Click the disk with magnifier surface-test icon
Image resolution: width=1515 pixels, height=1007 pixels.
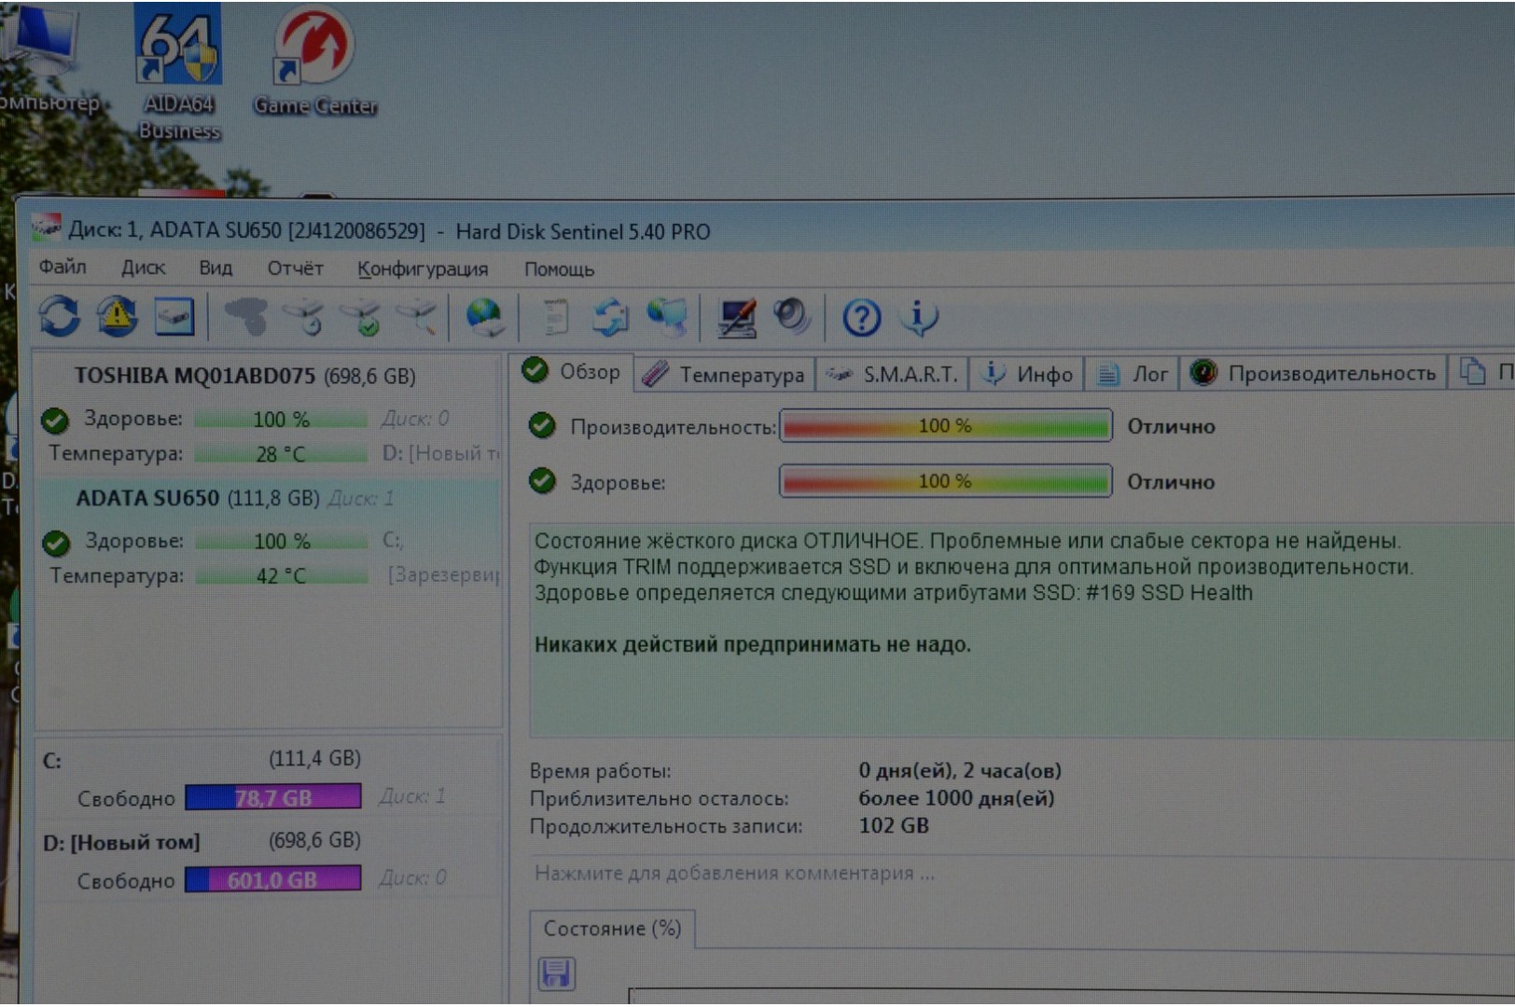point(417,318)
